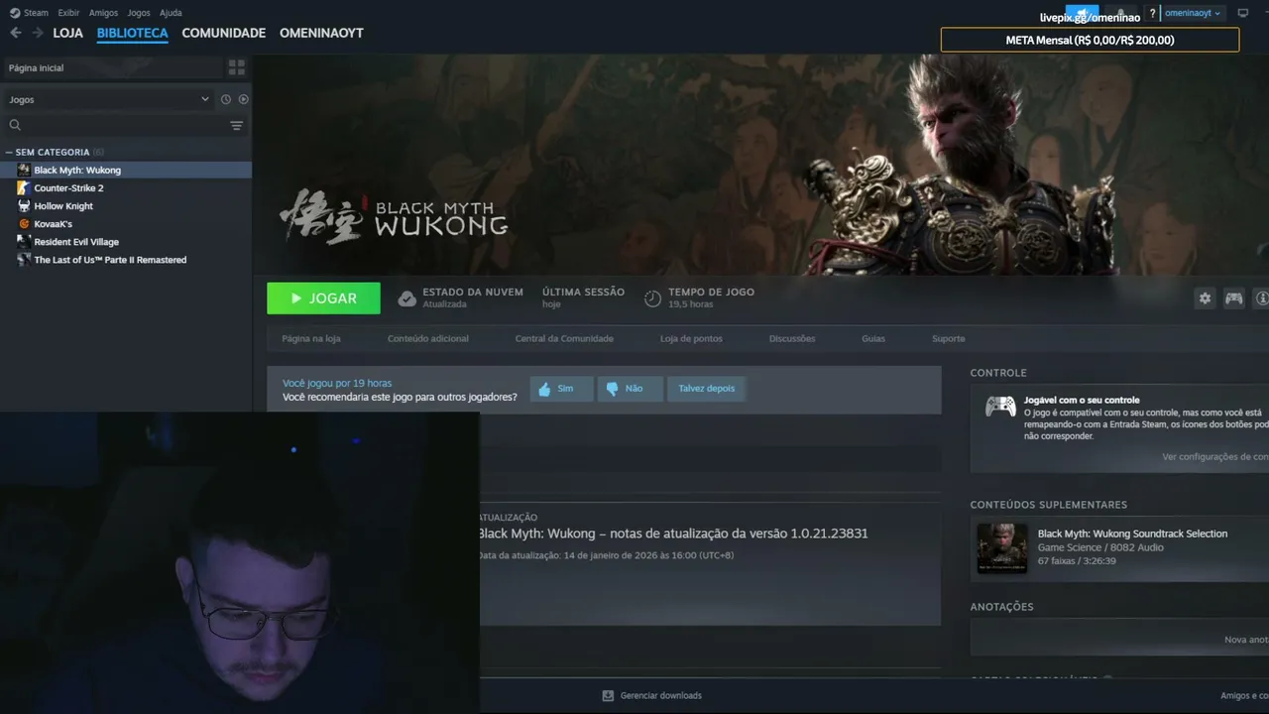Open advanced library filter options
The width and height of the screenshot is (1269, 714).
(237, 126)
